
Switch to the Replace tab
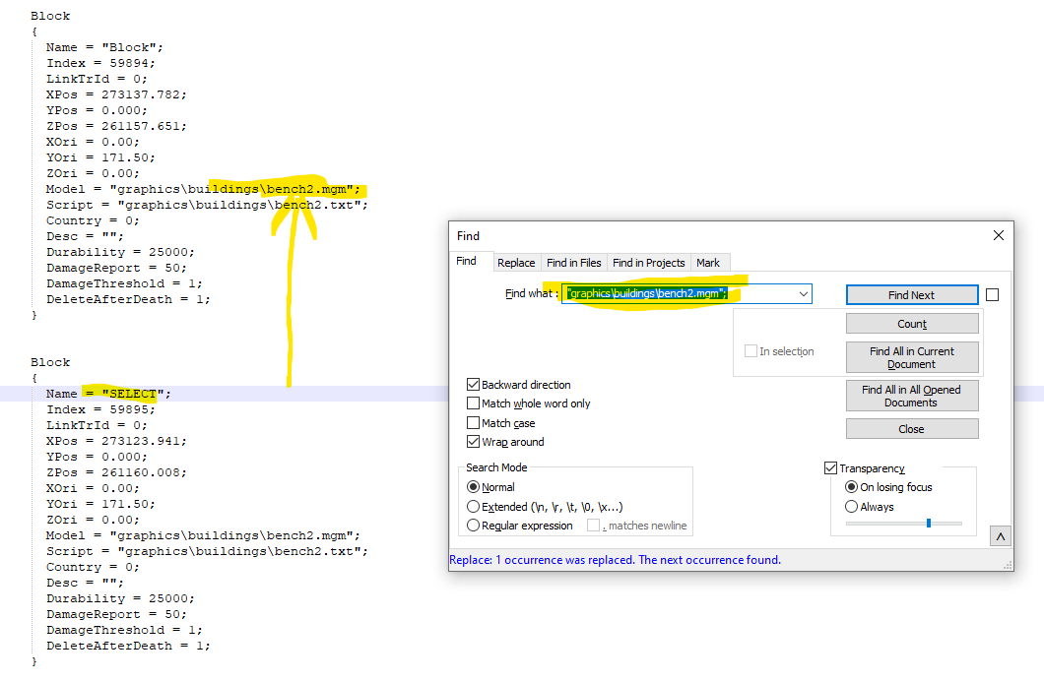(516, 263)
